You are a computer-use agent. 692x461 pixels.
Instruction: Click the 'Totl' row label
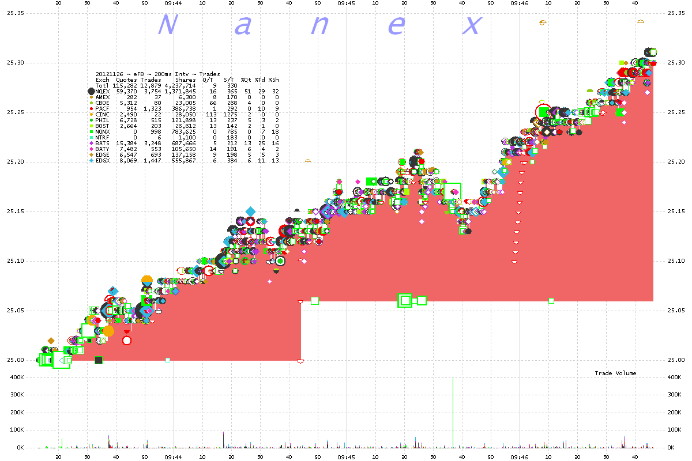[102, 85]
